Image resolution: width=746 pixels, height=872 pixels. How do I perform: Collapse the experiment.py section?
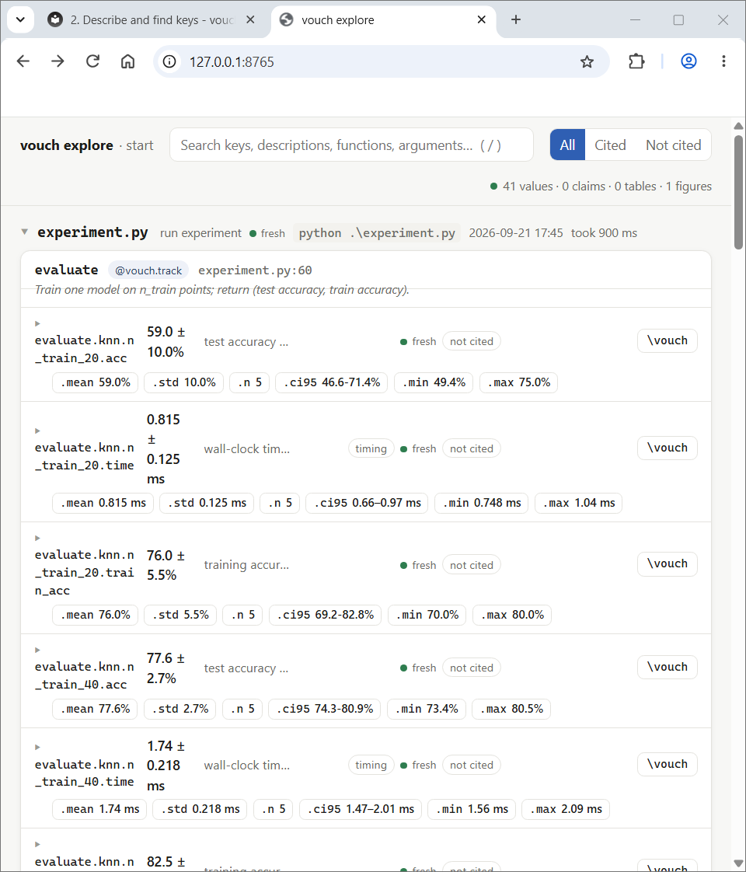click(24, 232)
